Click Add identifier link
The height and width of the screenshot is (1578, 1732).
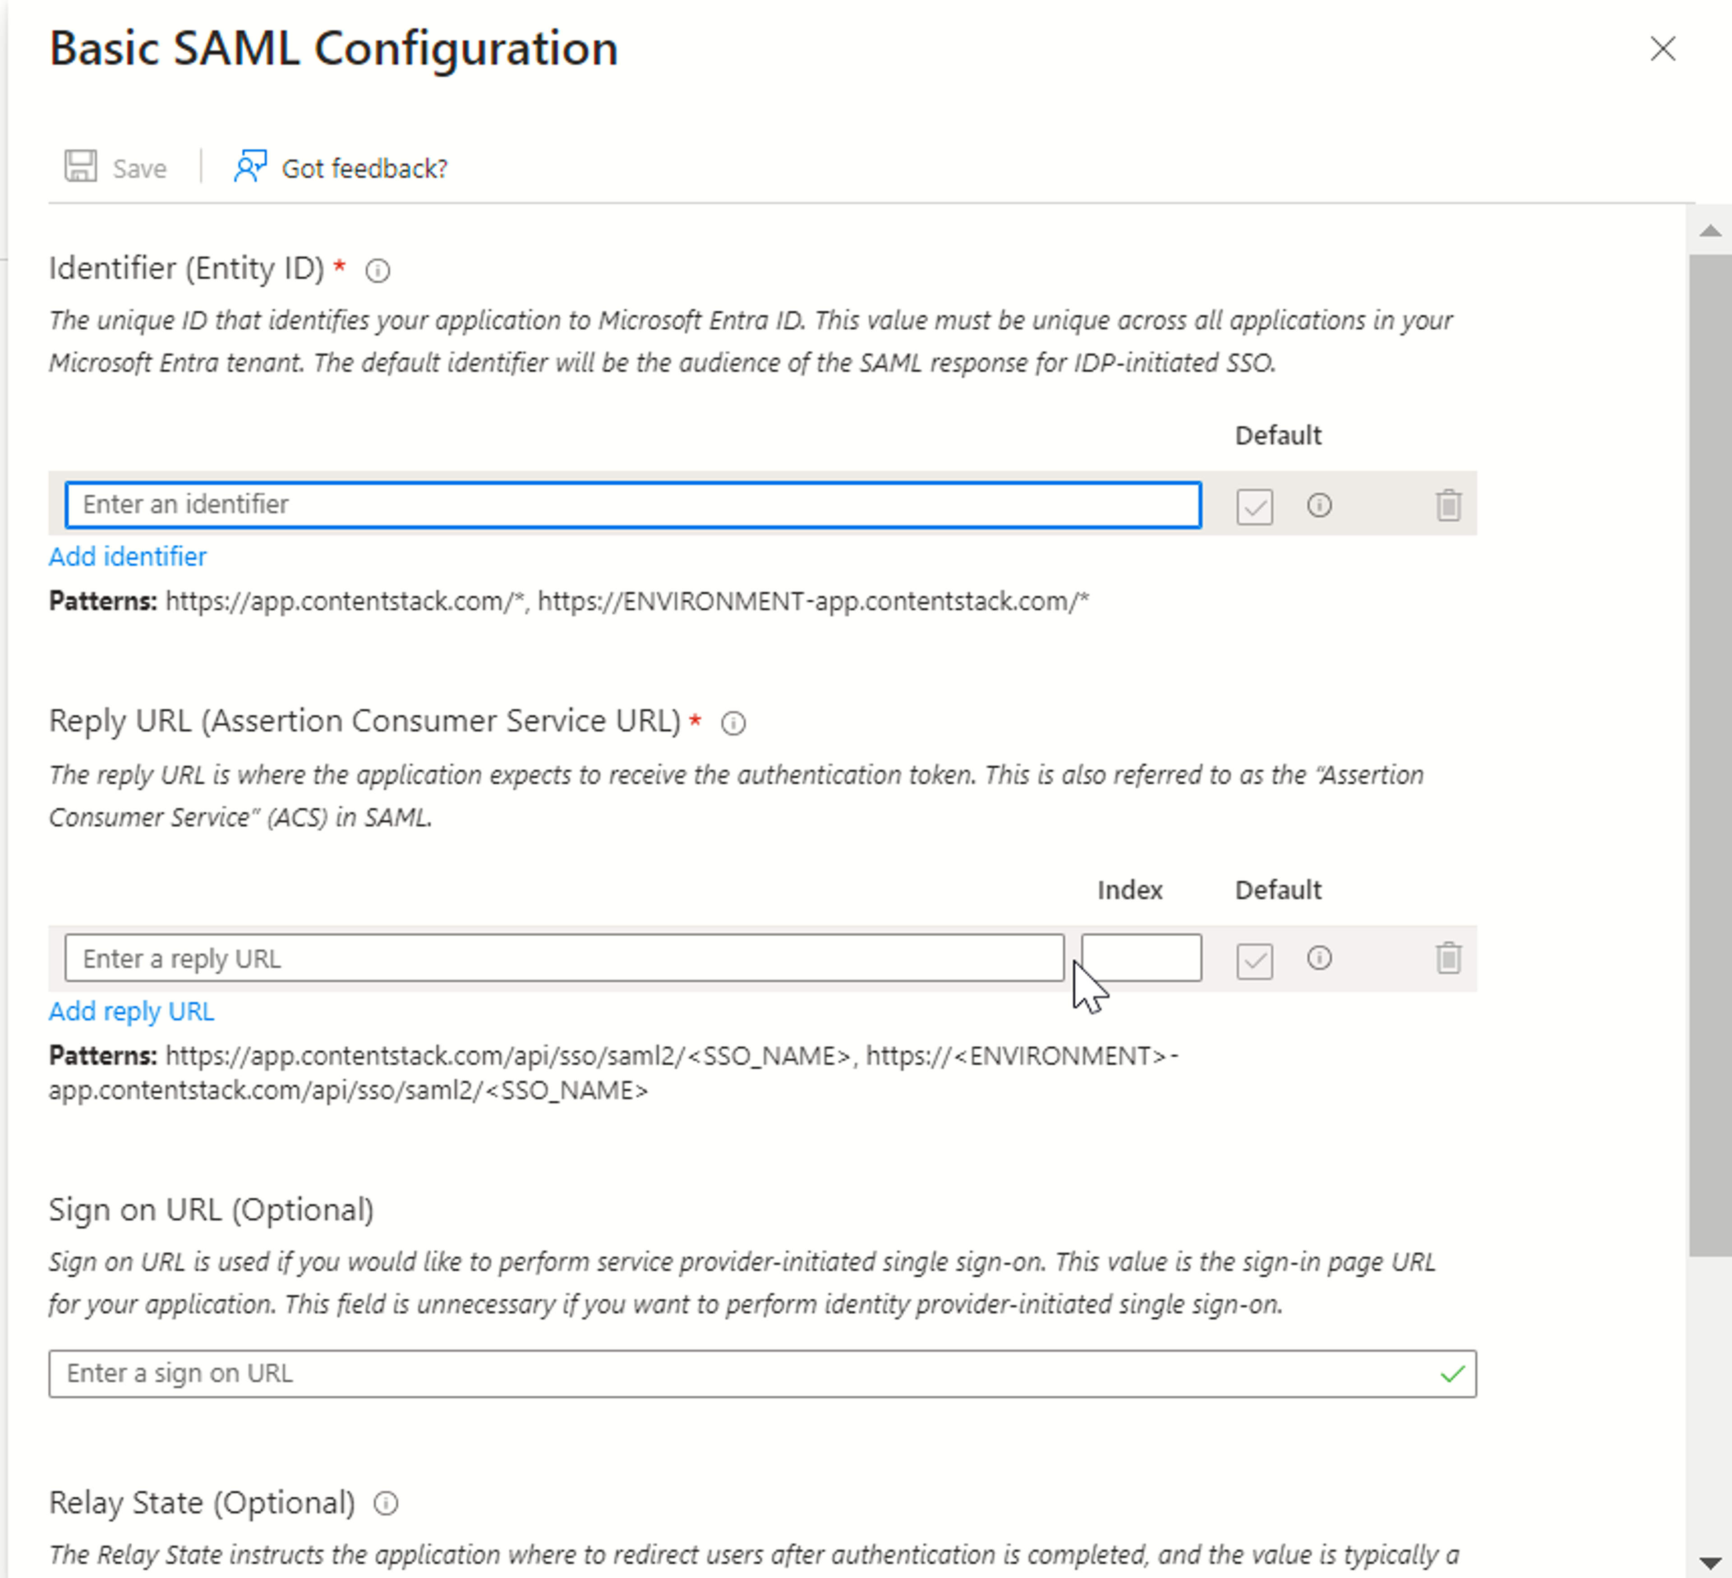pos(127,557)
